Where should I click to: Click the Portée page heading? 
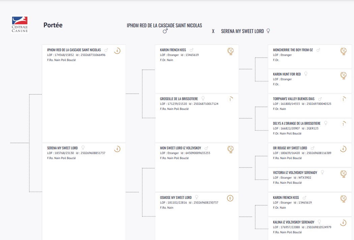pyautogui.click(x=53, y=25)
